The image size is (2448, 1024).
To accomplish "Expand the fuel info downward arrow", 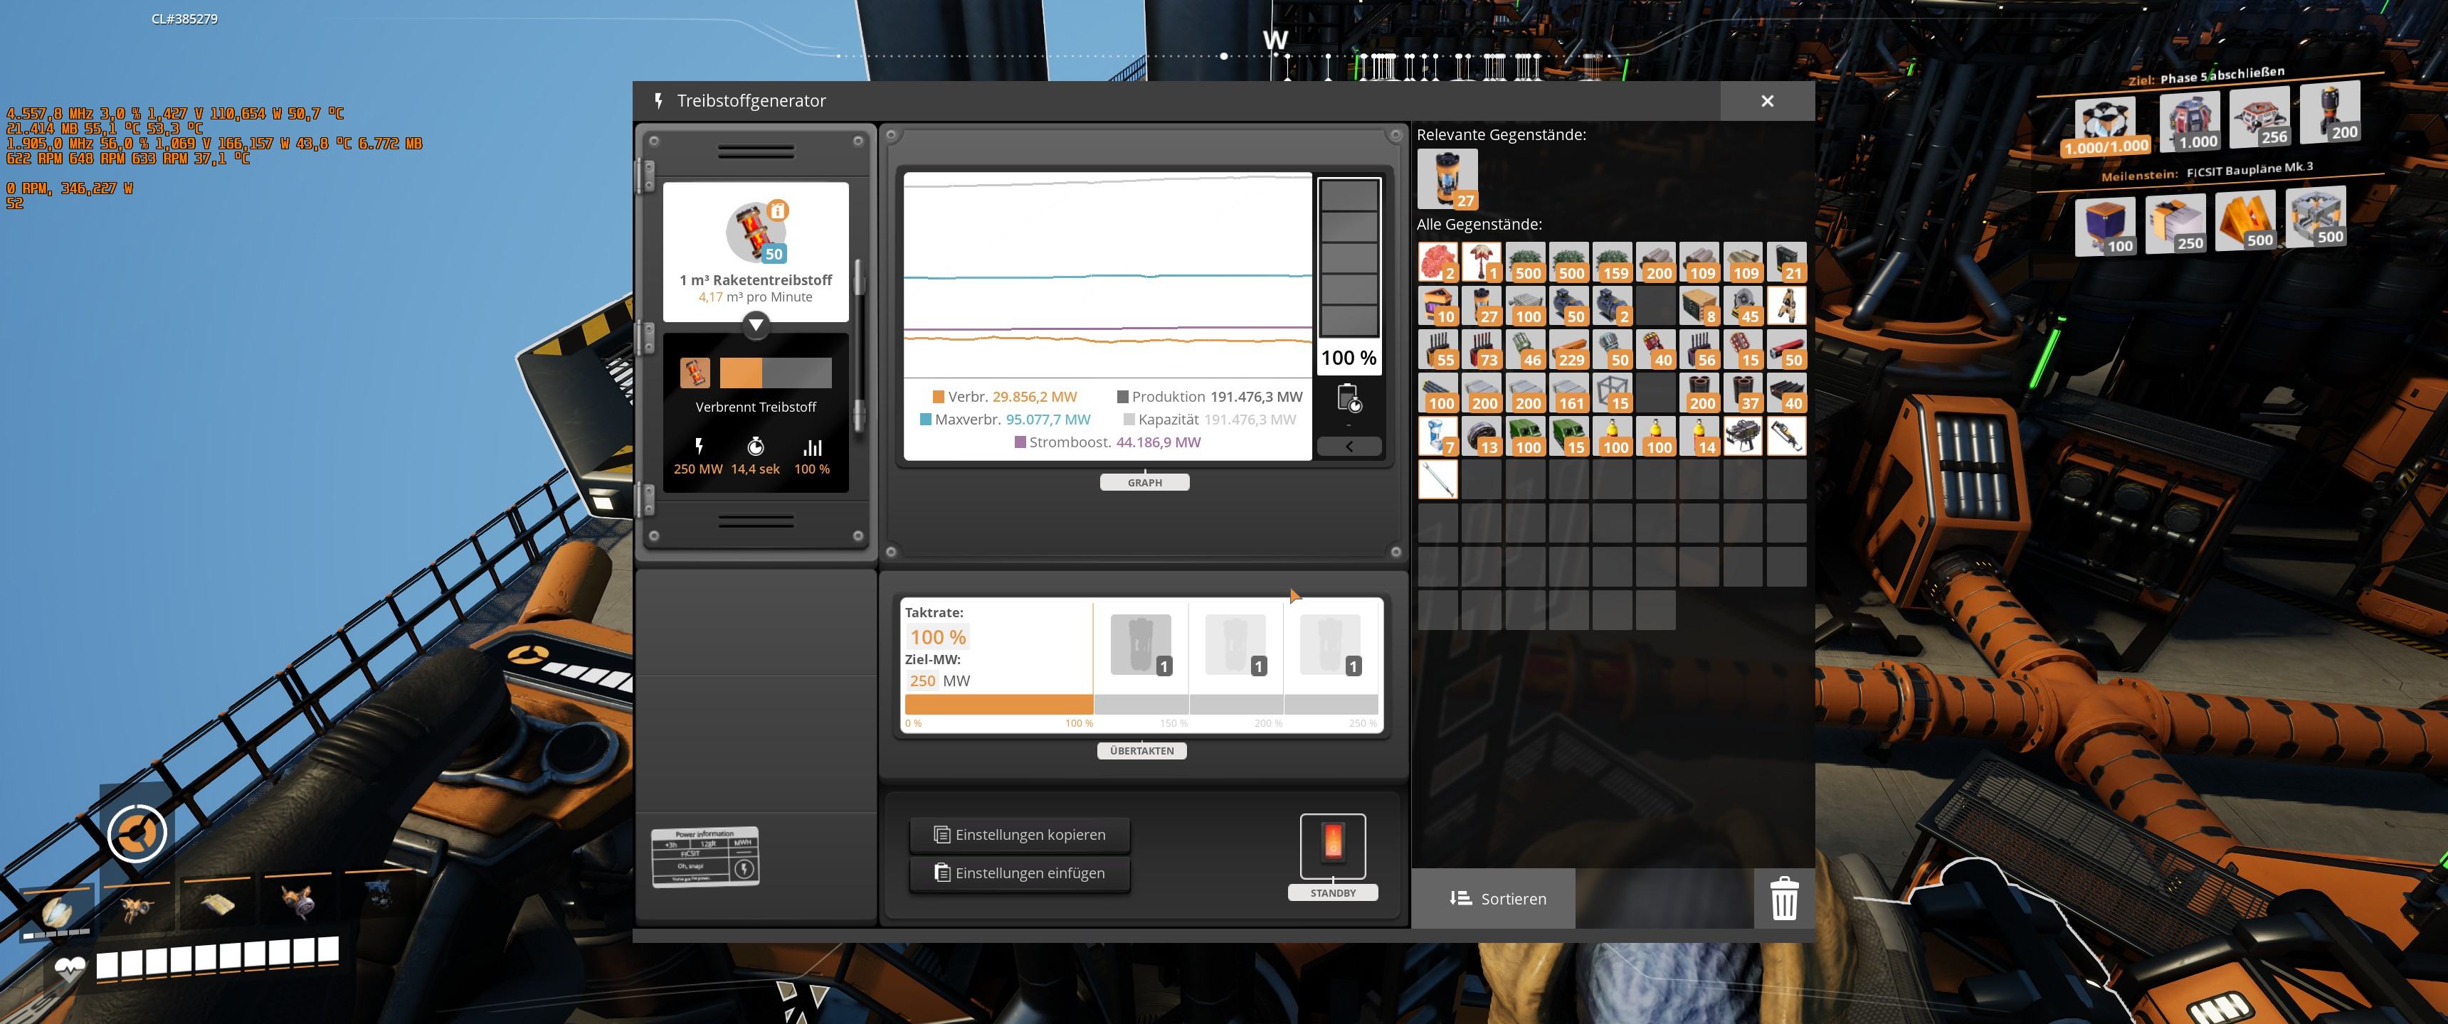I will [x=756, y=325].
